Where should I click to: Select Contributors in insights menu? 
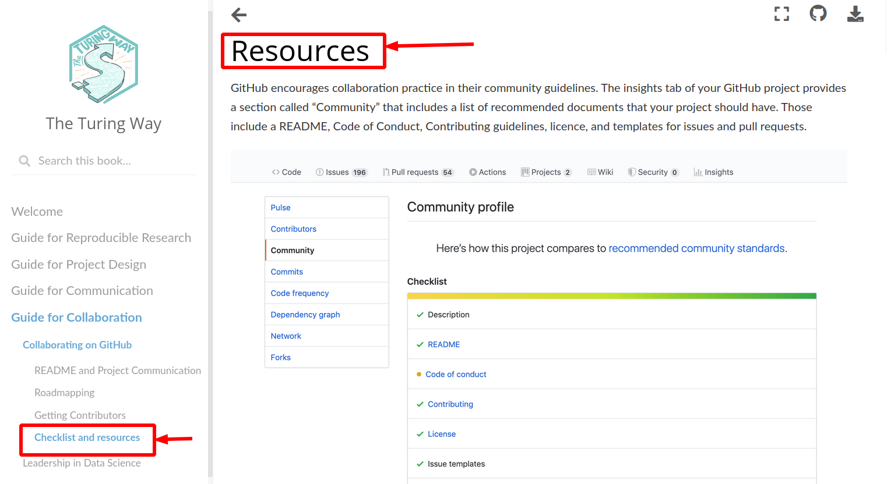point(327,229)
